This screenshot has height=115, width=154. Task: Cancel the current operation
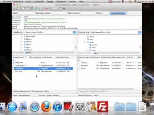(x=43, y=8)
